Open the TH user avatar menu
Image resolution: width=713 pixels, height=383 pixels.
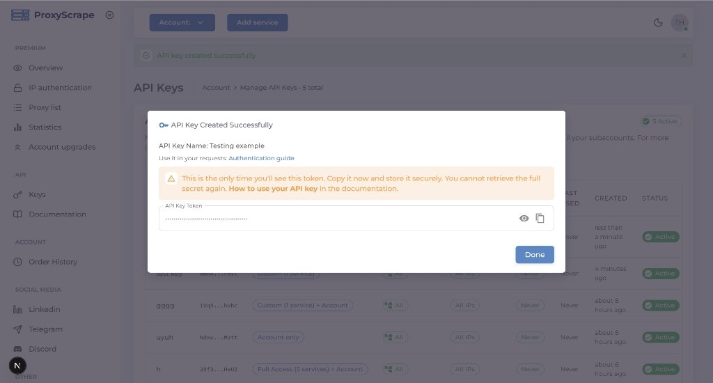coord(680,22)
